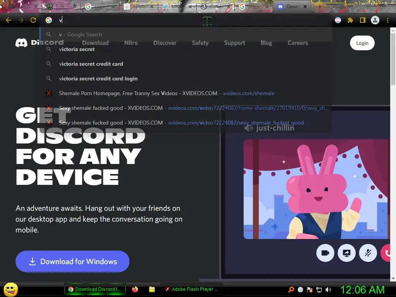This screenshot has height=297, width=396.
Task: Toggle the muted microphone button in the call preview
Action: click(x=368, y=253)
